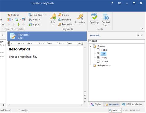The height and width of the screenshot is (113, 146).
Task: Click the New Item topic page icon
Action: (13, 36)
